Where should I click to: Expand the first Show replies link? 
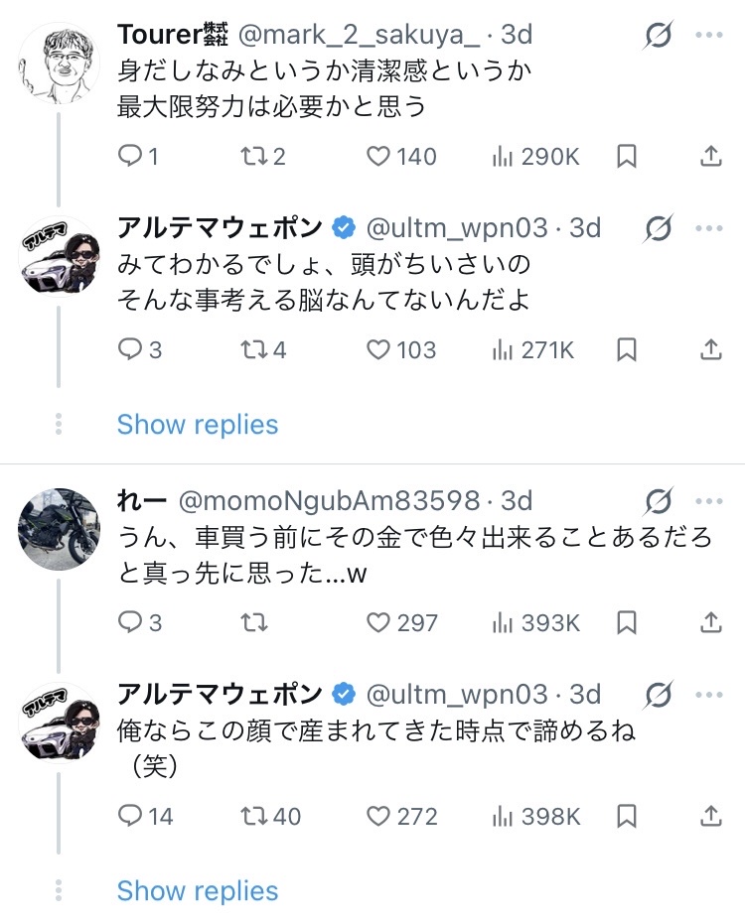click(x=198, y=425)
